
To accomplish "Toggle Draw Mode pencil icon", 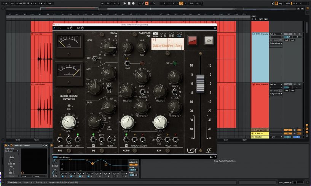I will click(273, 3).
